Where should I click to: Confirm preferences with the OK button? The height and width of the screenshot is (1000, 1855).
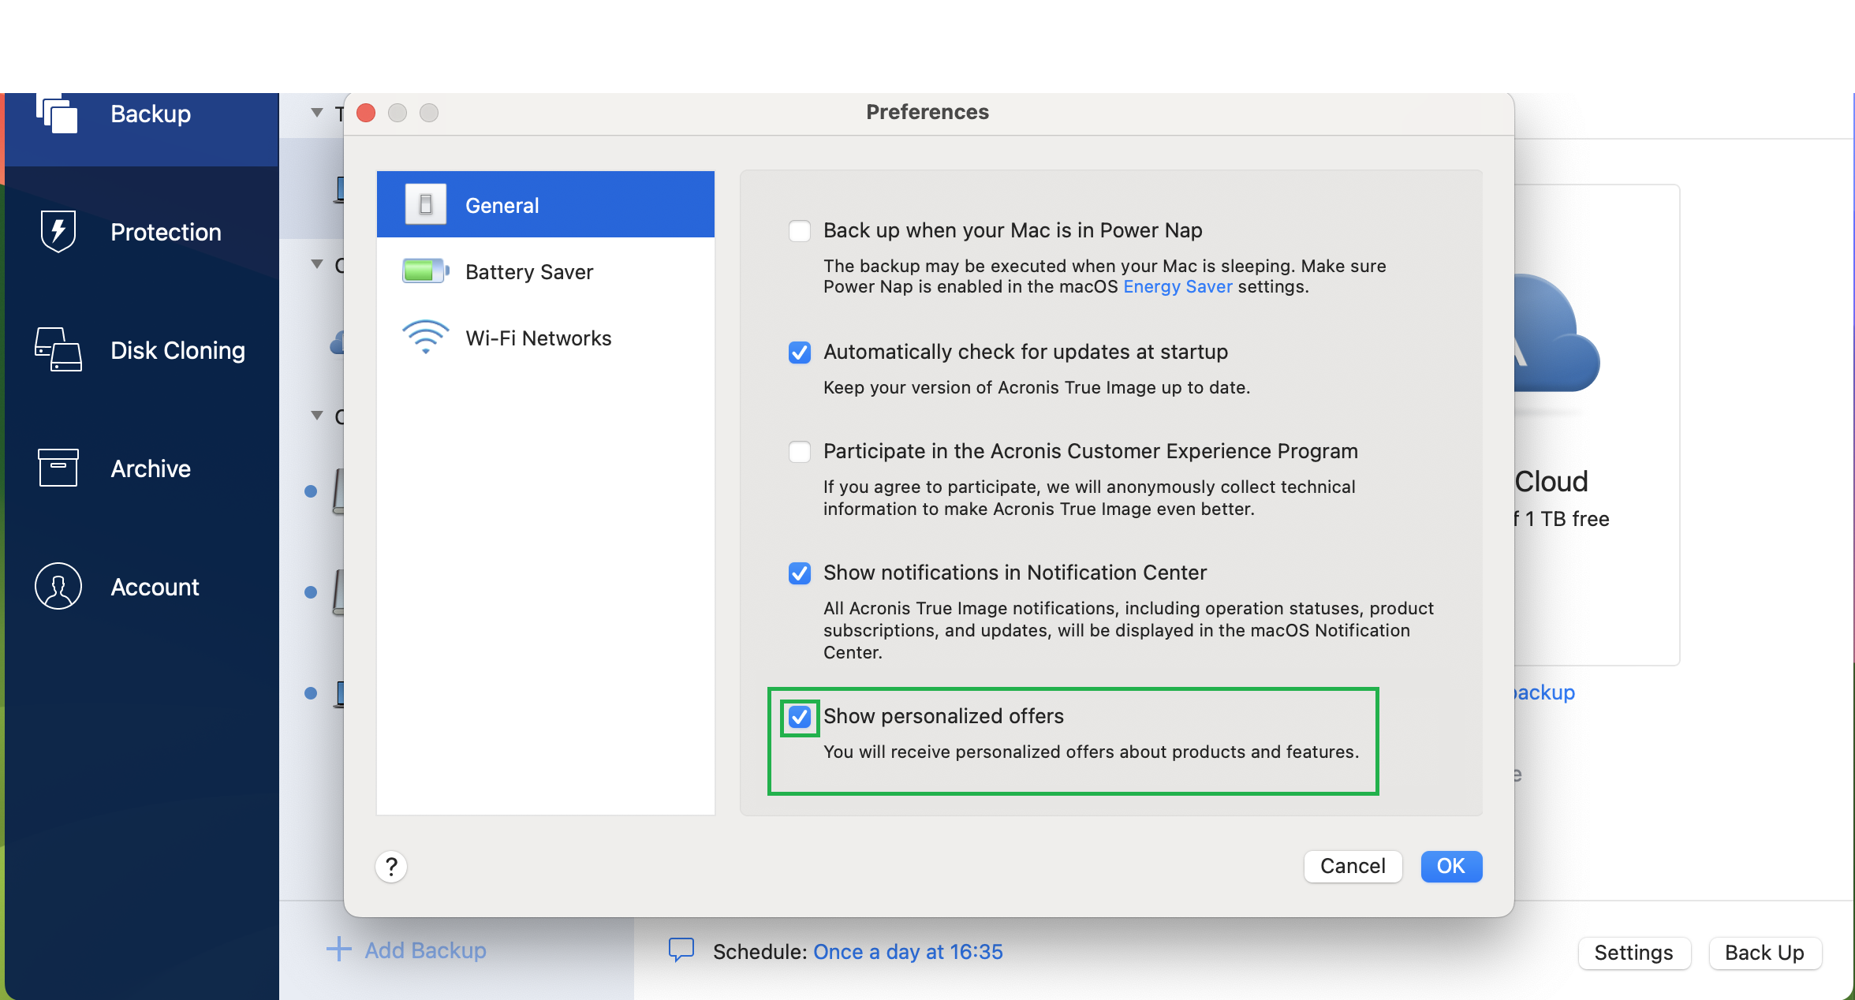(1450, 866)
